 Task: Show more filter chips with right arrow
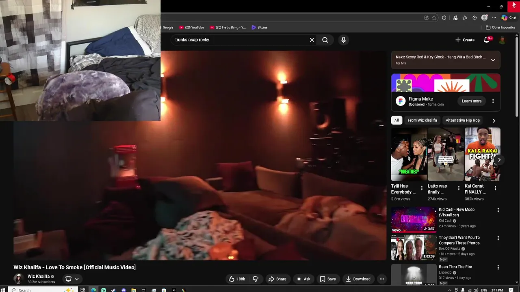pyautogui.click(x=494, y=120)
